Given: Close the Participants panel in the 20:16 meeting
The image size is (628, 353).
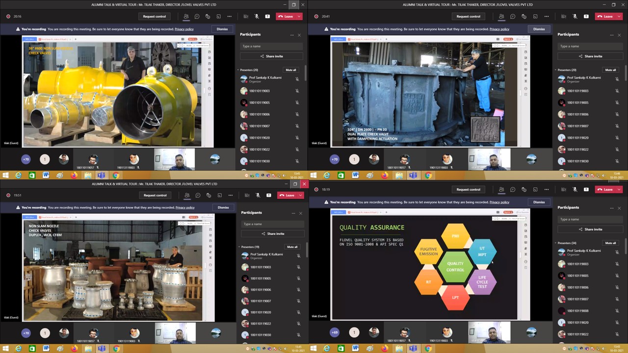Looking at the screenshot, I should pyautogui.click(x=299, y=35).
